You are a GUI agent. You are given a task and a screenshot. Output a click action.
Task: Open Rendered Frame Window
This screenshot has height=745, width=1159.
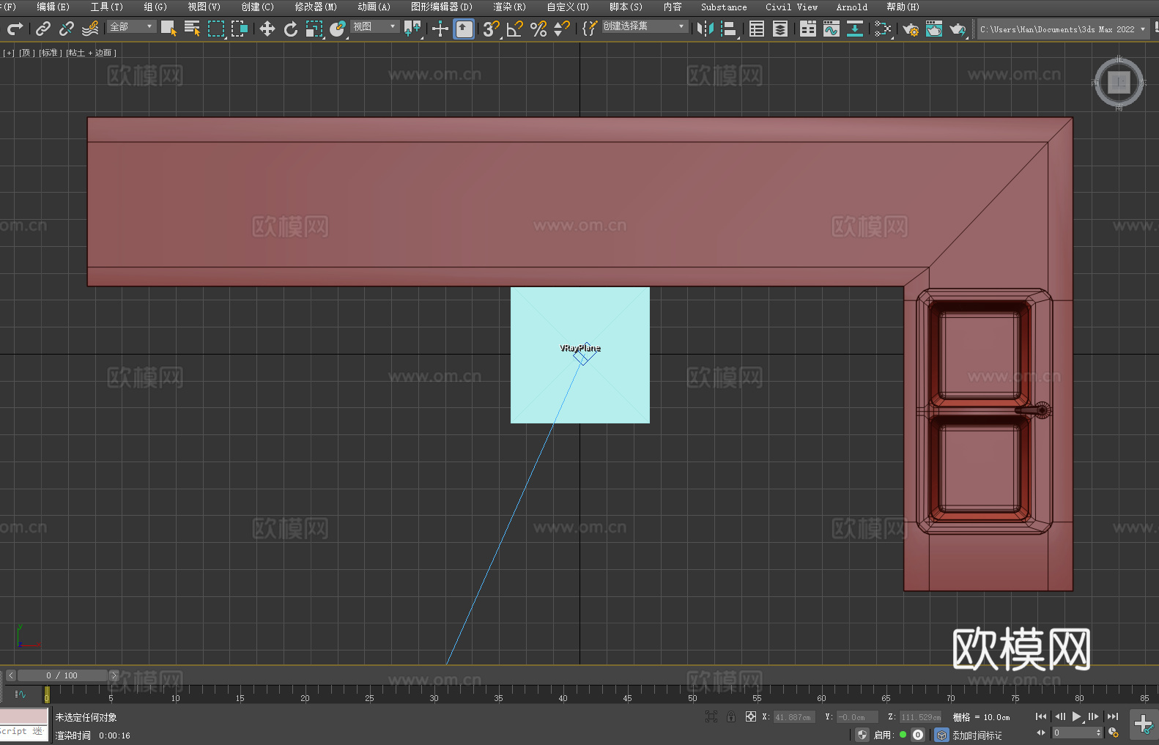[x=934, y=29]
